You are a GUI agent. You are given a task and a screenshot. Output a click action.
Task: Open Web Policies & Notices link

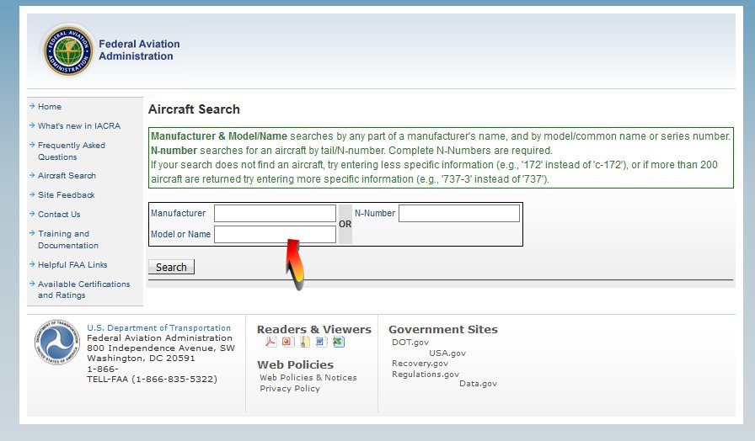tap(308, 378)
